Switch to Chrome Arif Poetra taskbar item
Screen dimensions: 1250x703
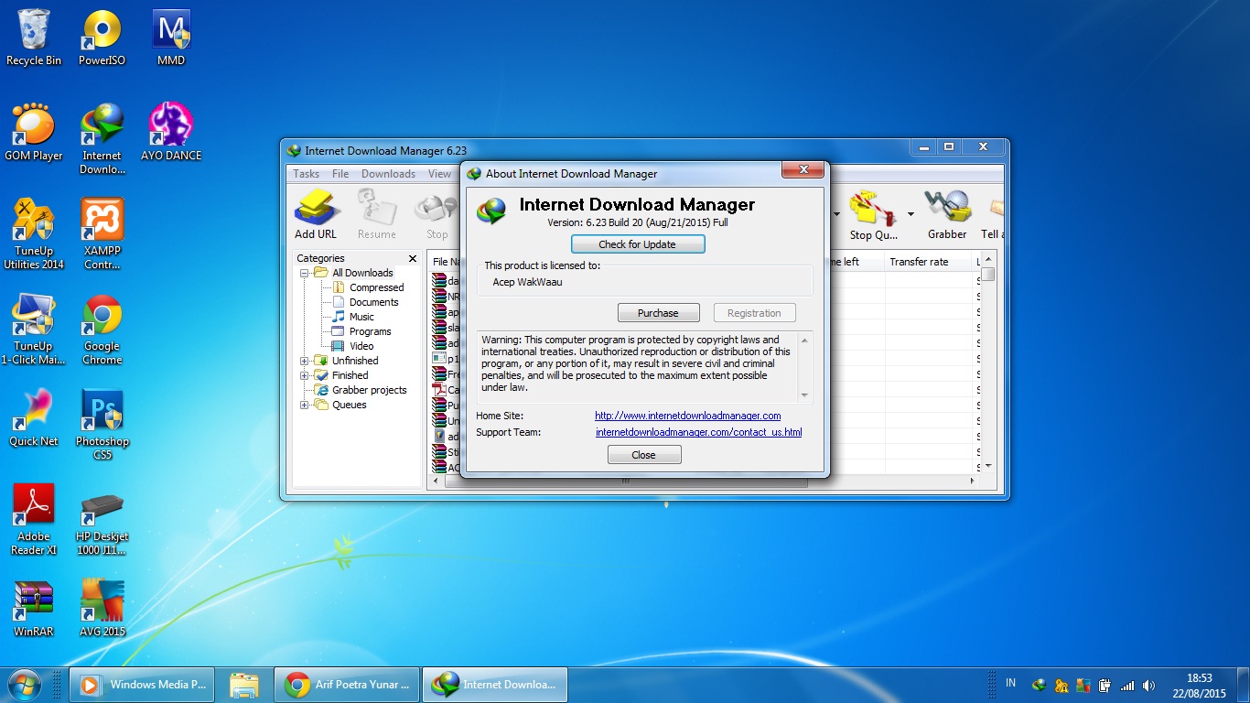tap(348, 685)
